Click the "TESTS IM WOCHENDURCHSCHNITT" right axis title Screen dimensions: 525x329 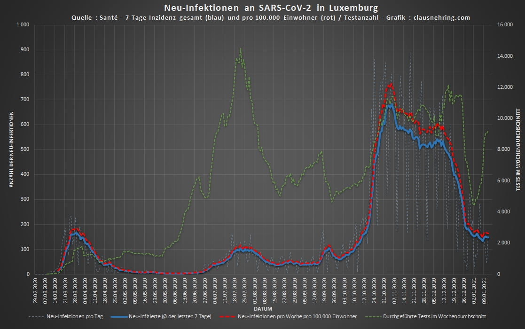point(518,149)
